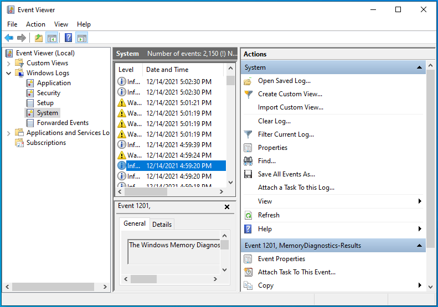Click the Event Properties icon
The height and width of the screenshot is (307, 438).
[x=248, y=259]
